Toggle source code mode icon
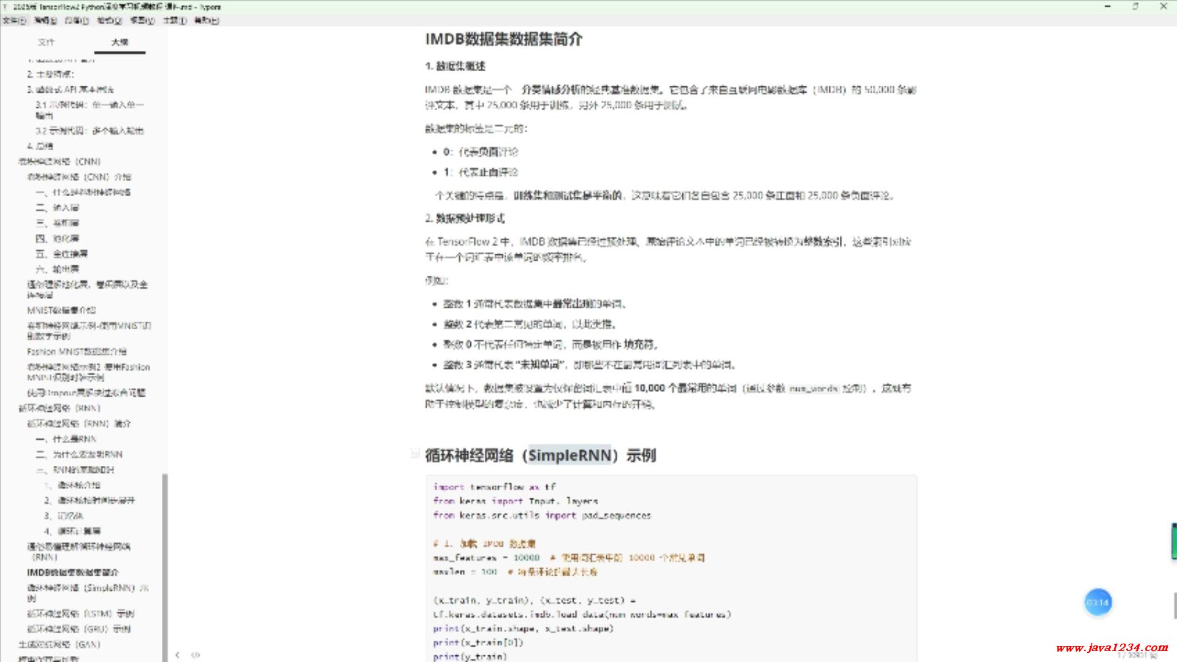This screenshot has height=662, width=1177. [x=196, y=655]
